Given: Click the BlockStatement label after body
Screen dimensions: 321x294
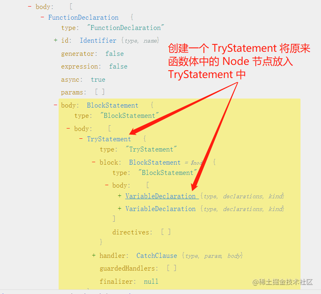Looking at the screenshot, I should coord(113,106).
